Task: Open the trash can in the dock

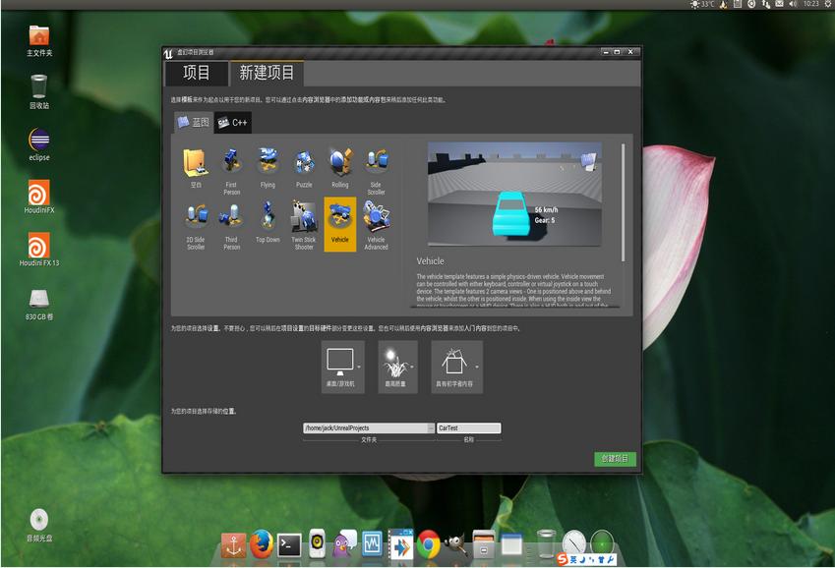Action: pos(546,544)
